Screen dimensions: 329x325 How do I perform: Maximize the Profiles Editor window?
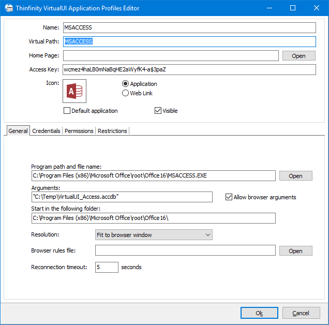tap(293, 8)
